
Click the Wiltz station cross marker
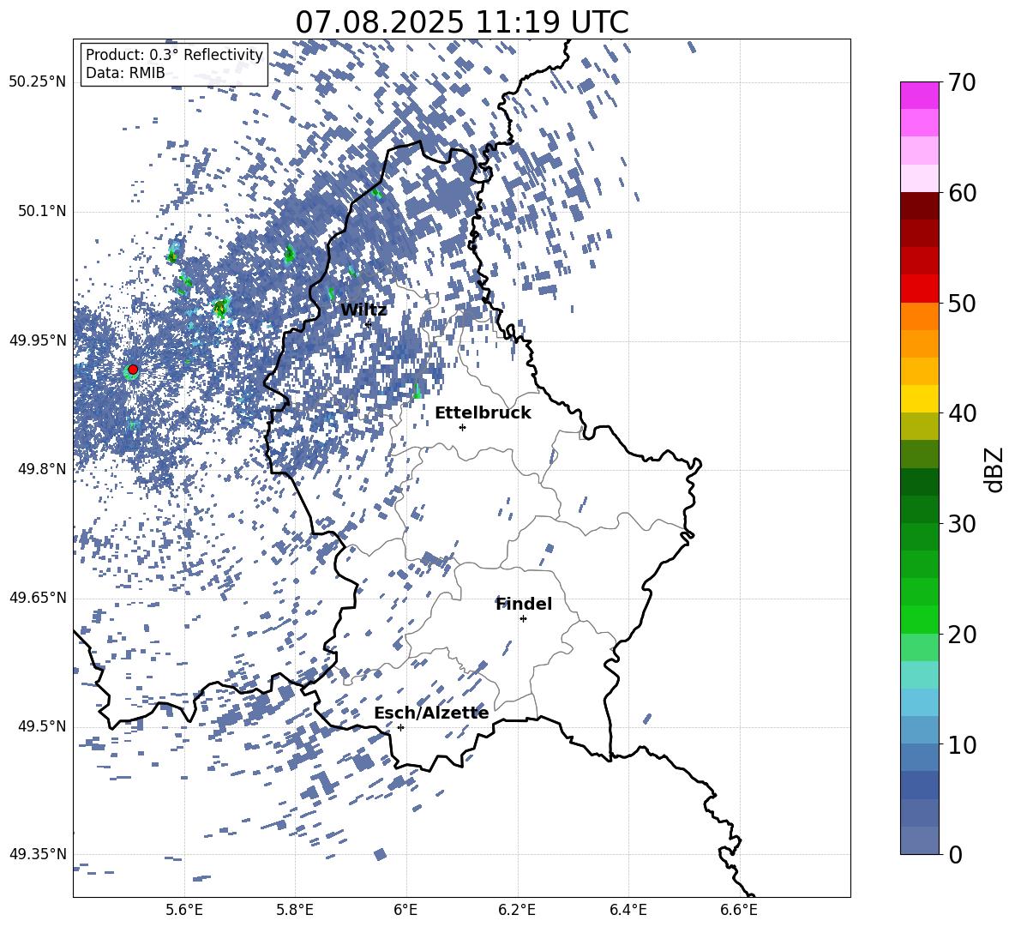click(369, 324)
